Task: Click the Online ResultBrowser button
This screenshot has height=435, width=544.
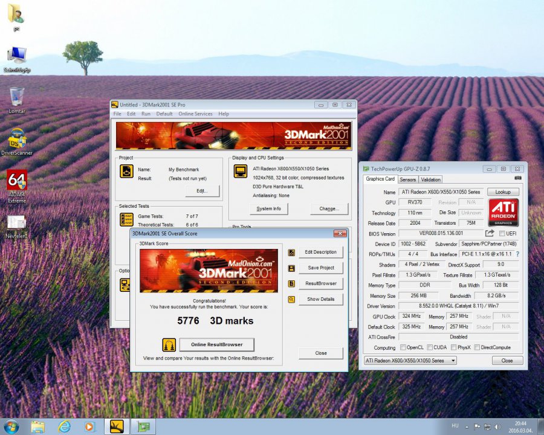Action: click(216, 345)
